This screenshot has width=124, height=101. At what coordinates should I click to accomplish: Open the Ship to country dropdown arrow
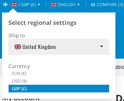(x=102, y=46)
